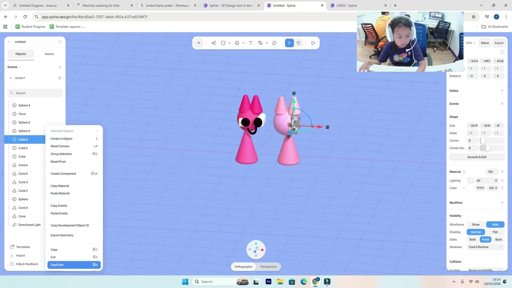Open Shadows Cast & Receive dropdown

coord(486,247)
